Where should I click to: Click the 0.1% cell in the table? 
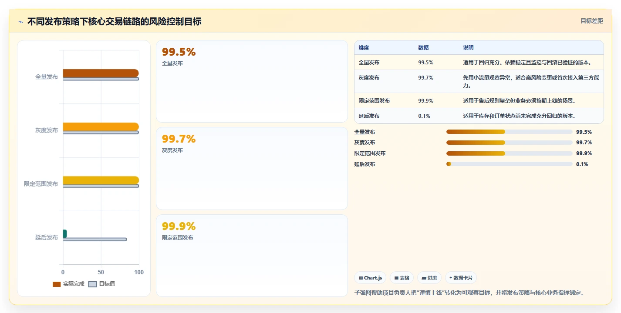click(x=425, y=116)
